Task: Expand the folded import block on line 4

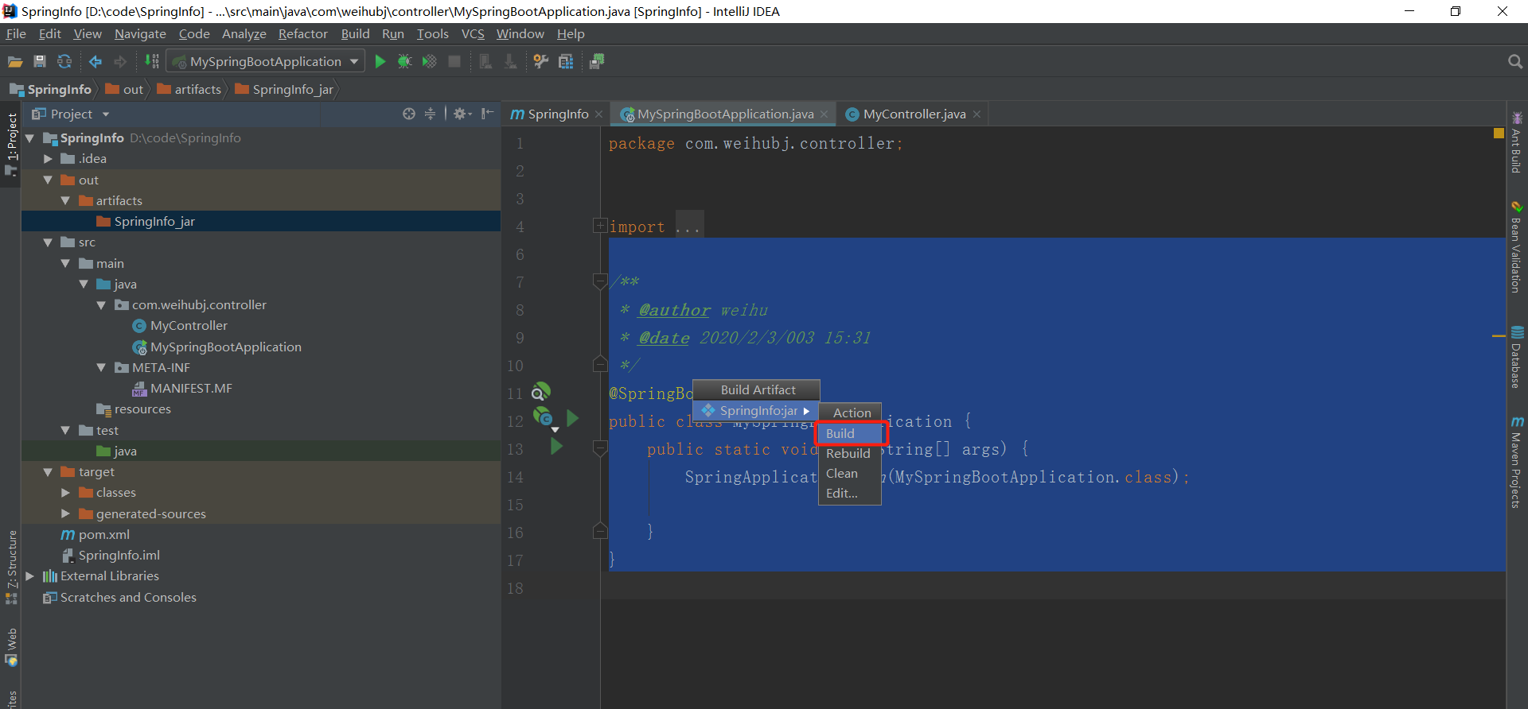Action: click(x=600, y=227)
